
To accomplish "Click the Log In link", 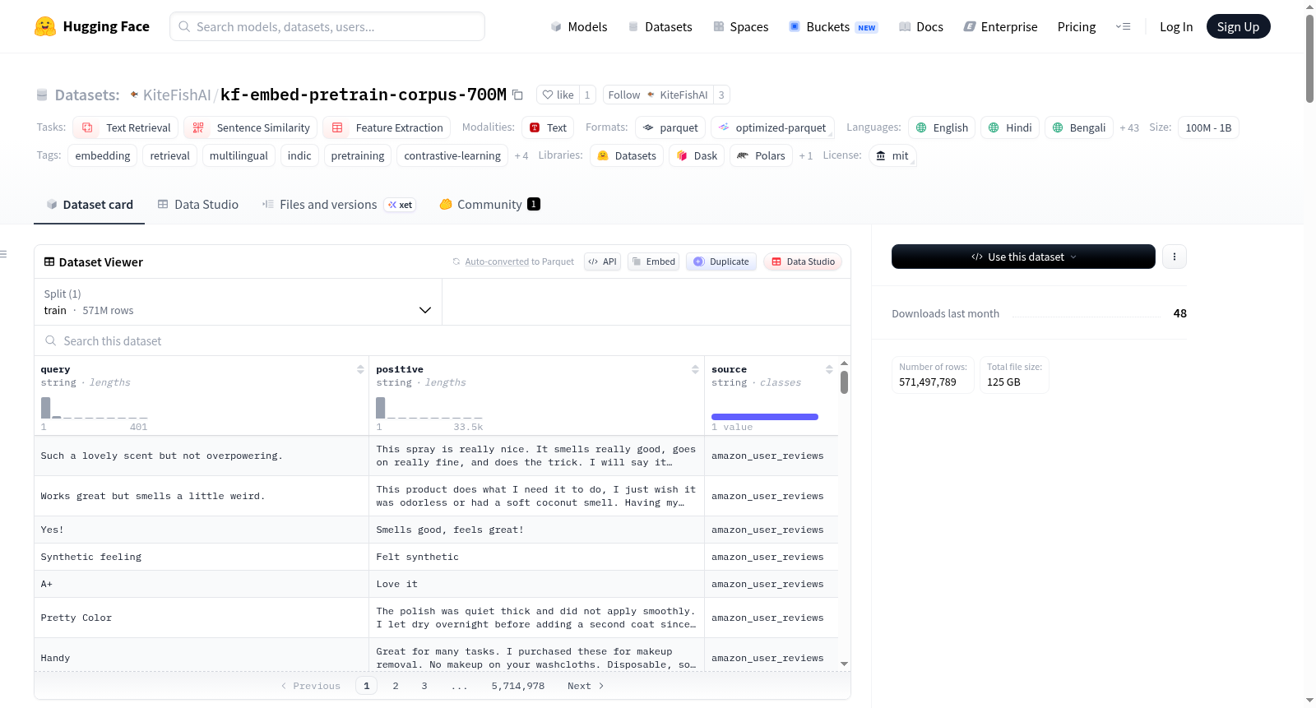I will (x=1176, y=26).
